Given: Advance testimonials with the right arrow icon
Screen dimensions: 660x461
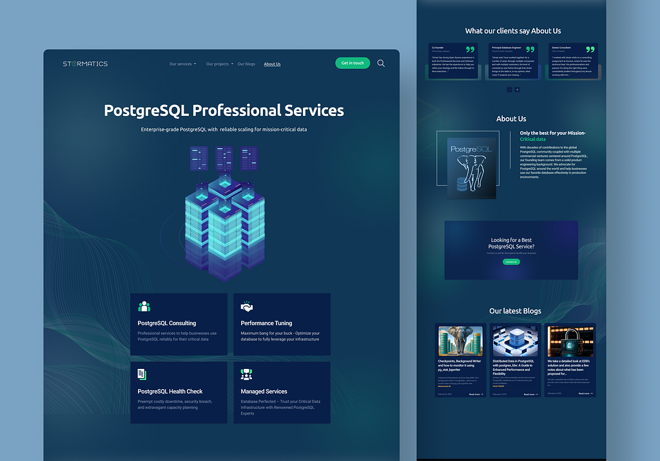Looking at the screenshot, I should point(517,89).
